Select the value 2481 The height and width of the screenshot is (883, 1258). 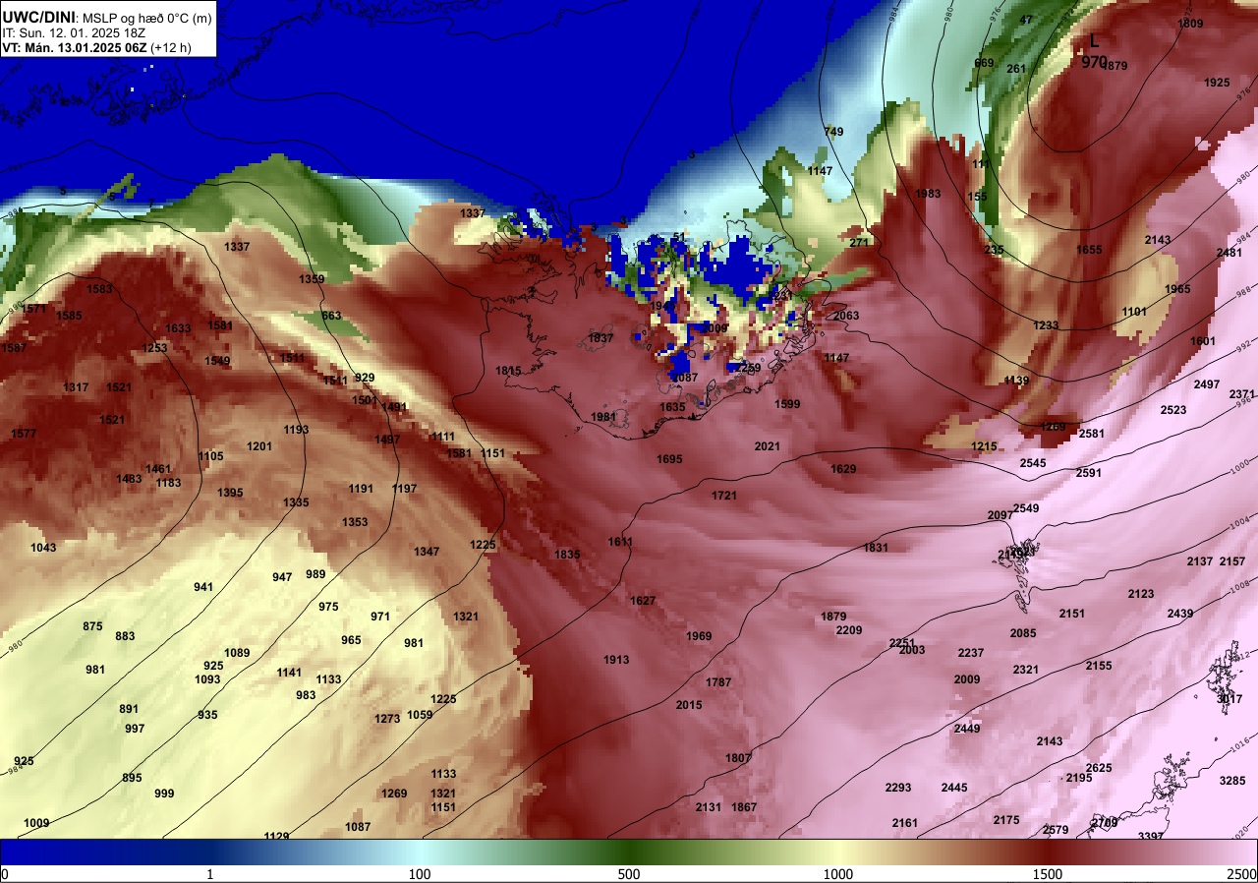coord(1229,253)
